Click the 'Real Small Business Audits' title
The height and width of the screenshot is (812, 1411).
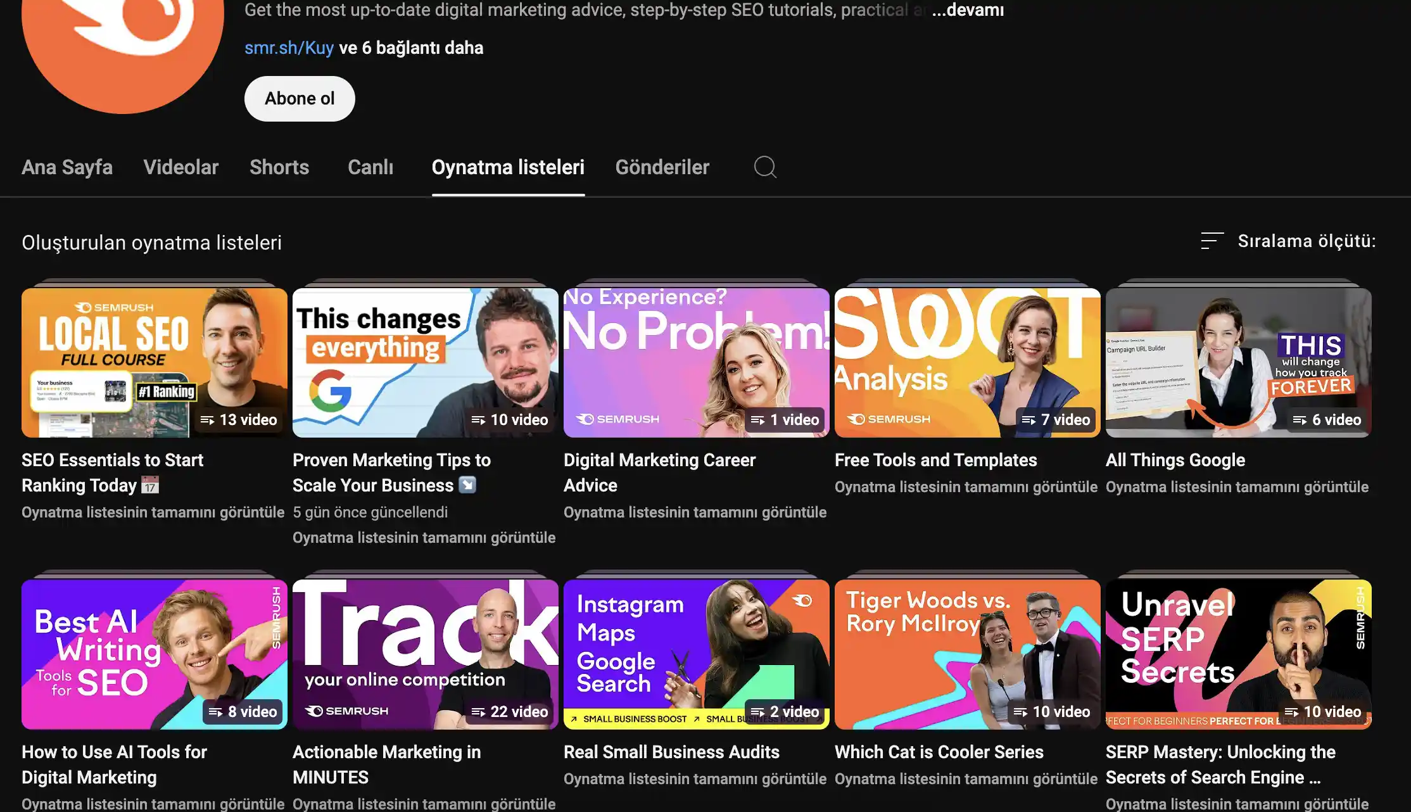671,752
